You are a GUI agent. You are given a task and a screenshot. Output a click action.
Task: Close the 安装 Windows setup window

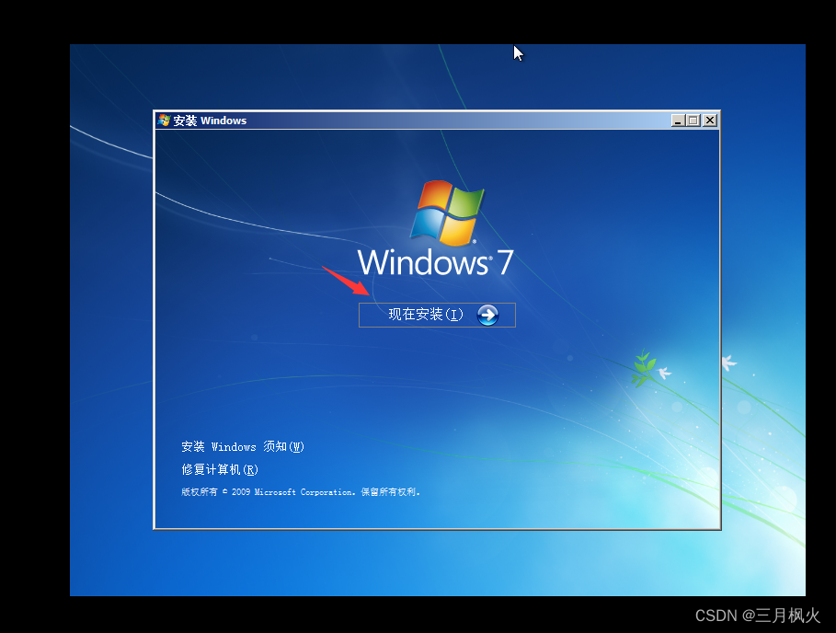(710, 121)
